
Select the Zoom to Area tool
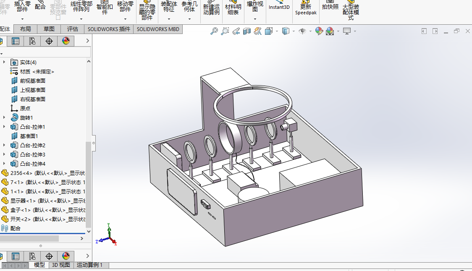pos(225,31)
